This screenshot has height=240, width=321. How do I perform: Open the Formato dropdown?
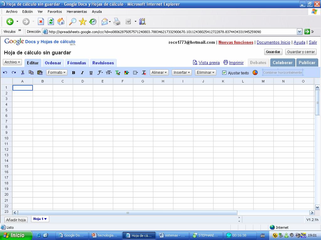point(57,72)
